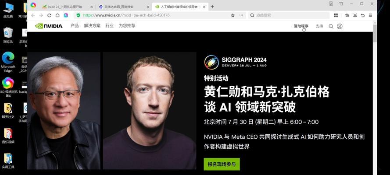Open the browser hamburger menu icon
This screenshot has height=175, width=390.
tap(370, 15)
